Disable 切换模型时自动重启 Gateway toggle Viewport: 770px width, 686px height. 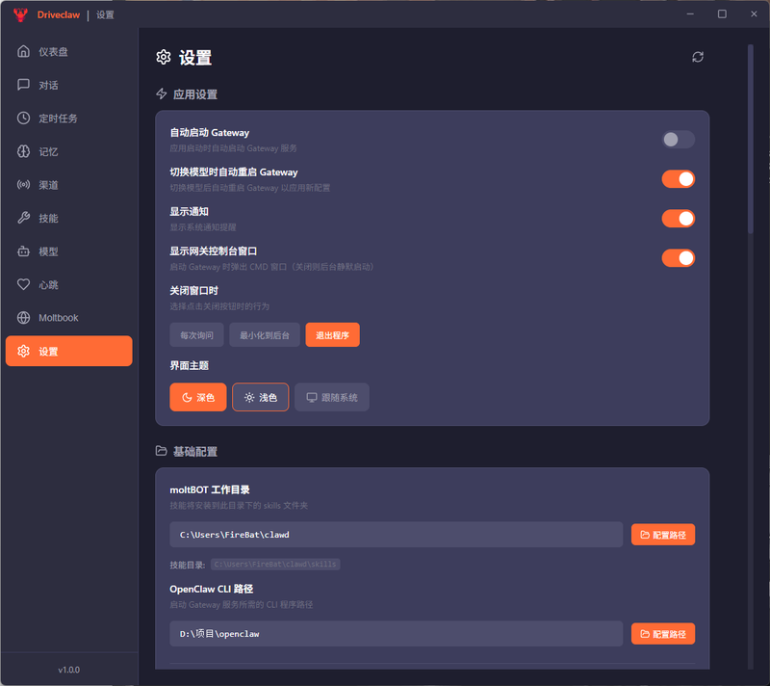click(x=679, y=179)
